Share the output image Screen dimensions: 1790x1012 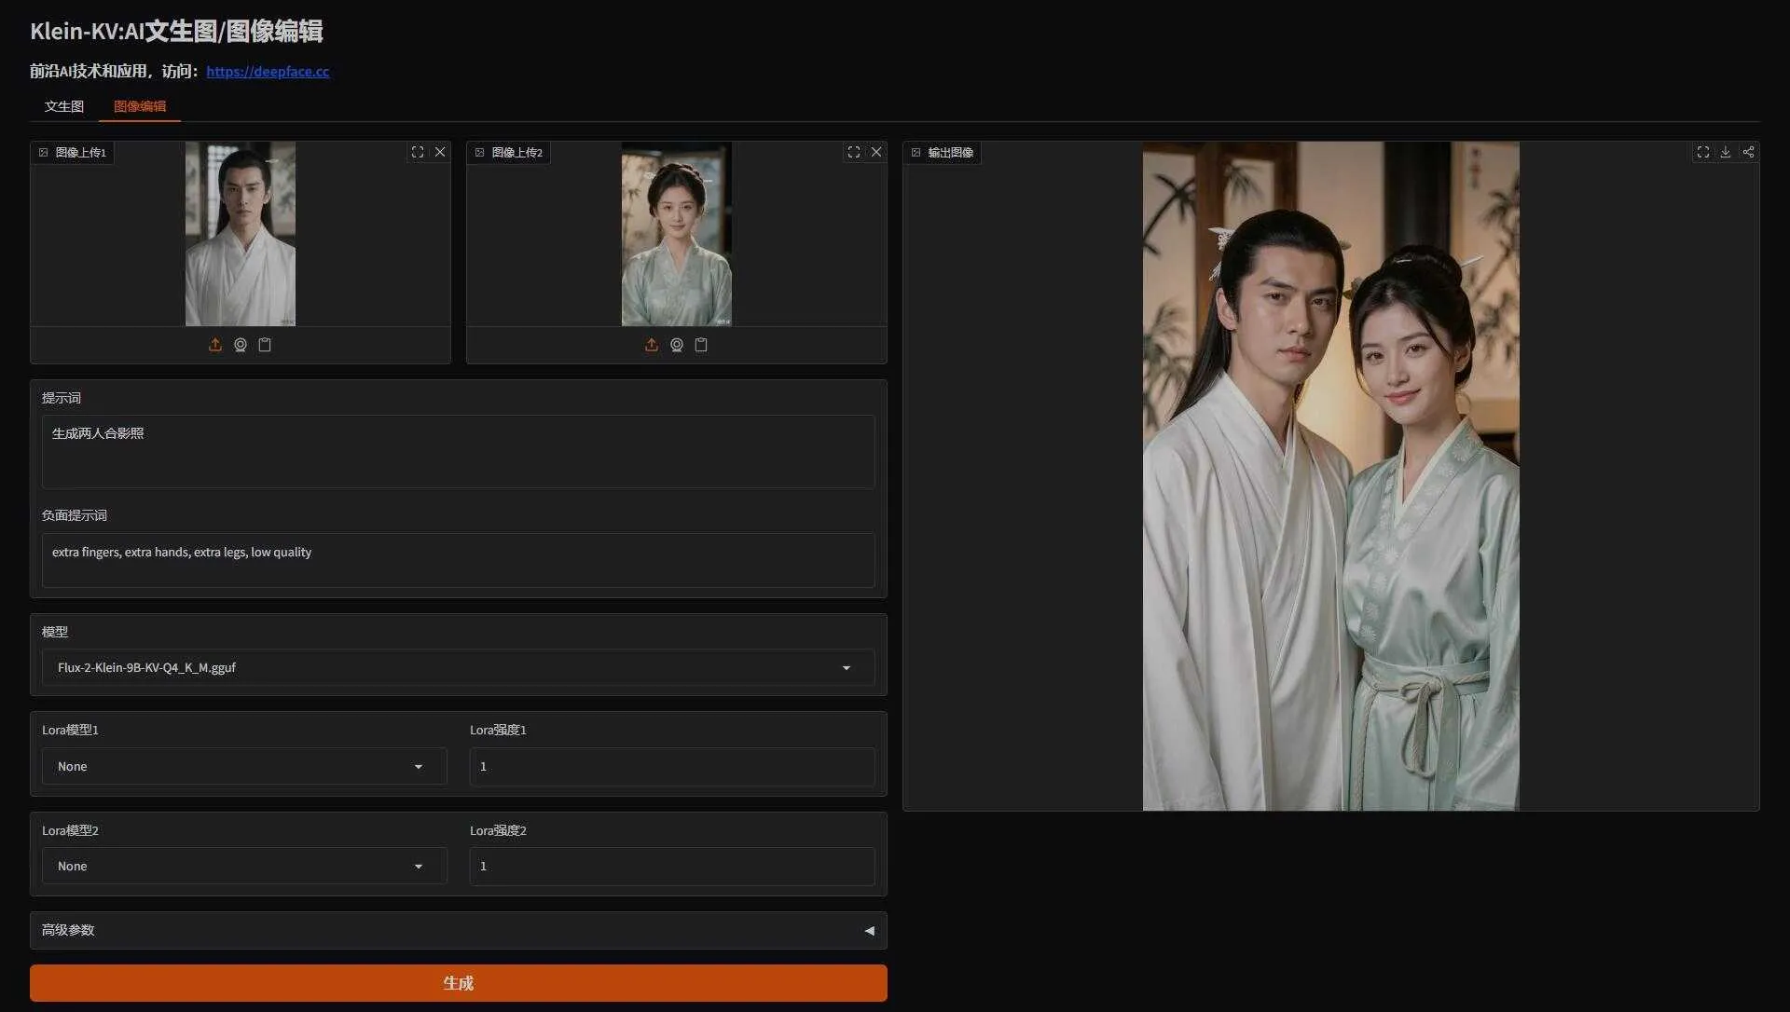tap(1748, 152)
